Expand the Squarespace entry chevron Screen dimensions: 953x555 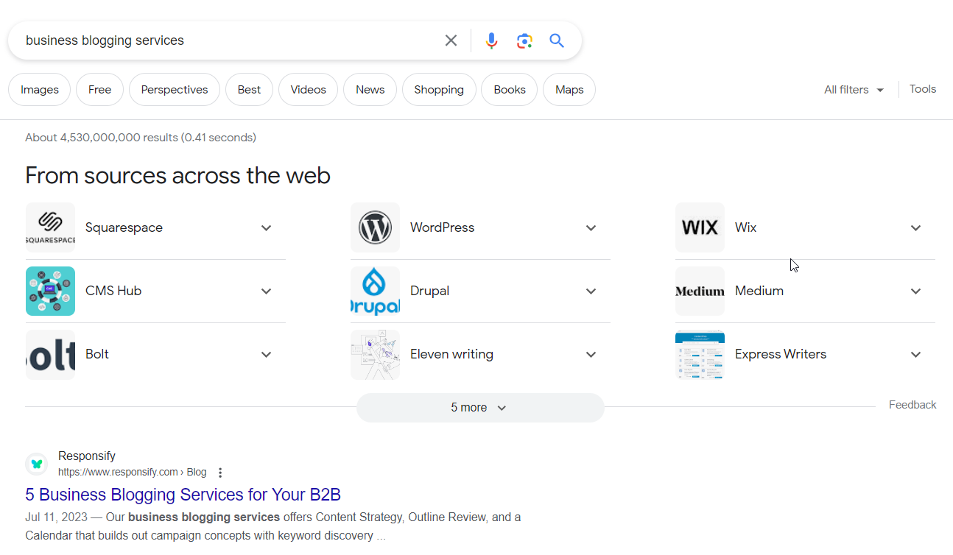266,228
